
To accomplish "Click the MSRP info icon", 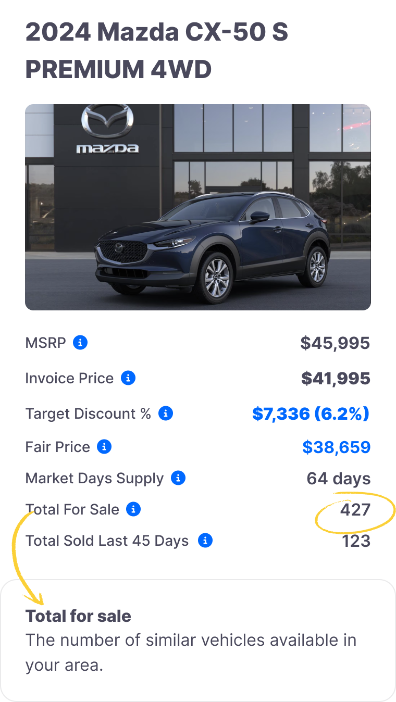I will [80, 343].
